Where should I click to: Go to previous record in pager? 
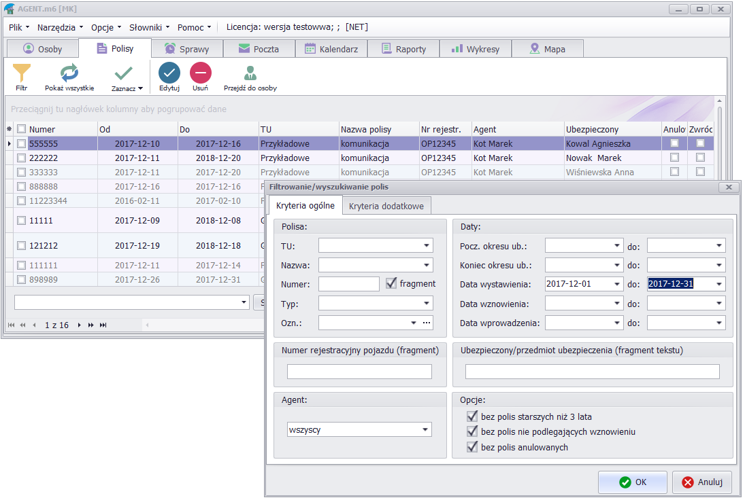click(34, 325)
